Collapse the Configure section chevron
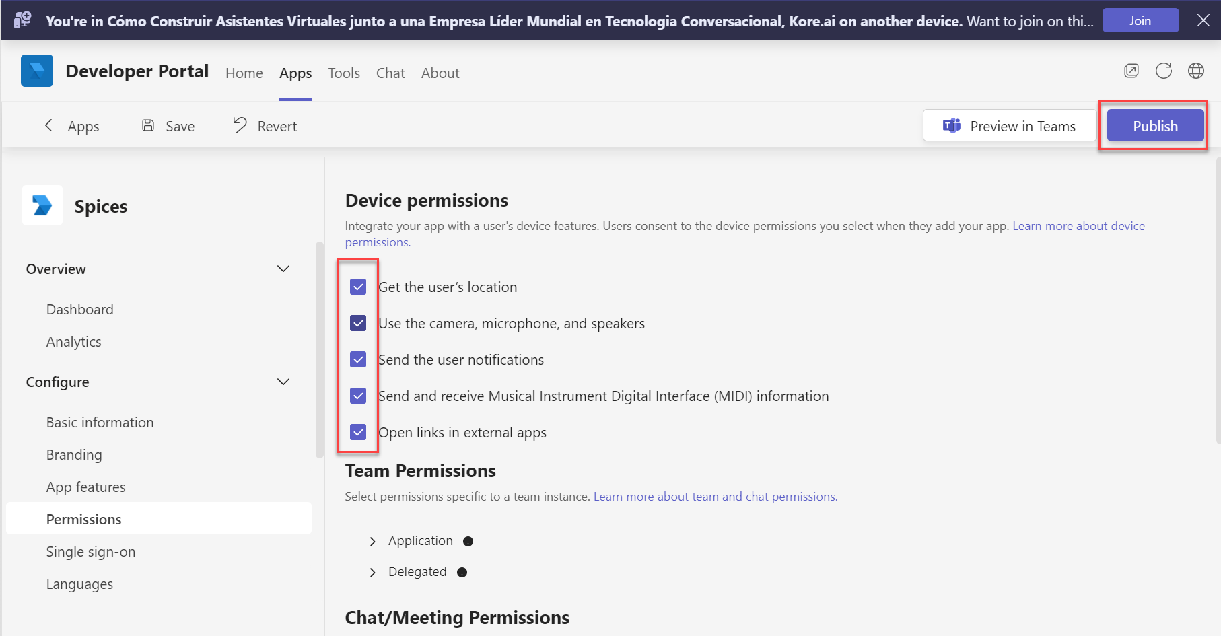Image resolution: width=1221 pixels, height=636 pixels. pyautogui.click(x=283, y=382)
